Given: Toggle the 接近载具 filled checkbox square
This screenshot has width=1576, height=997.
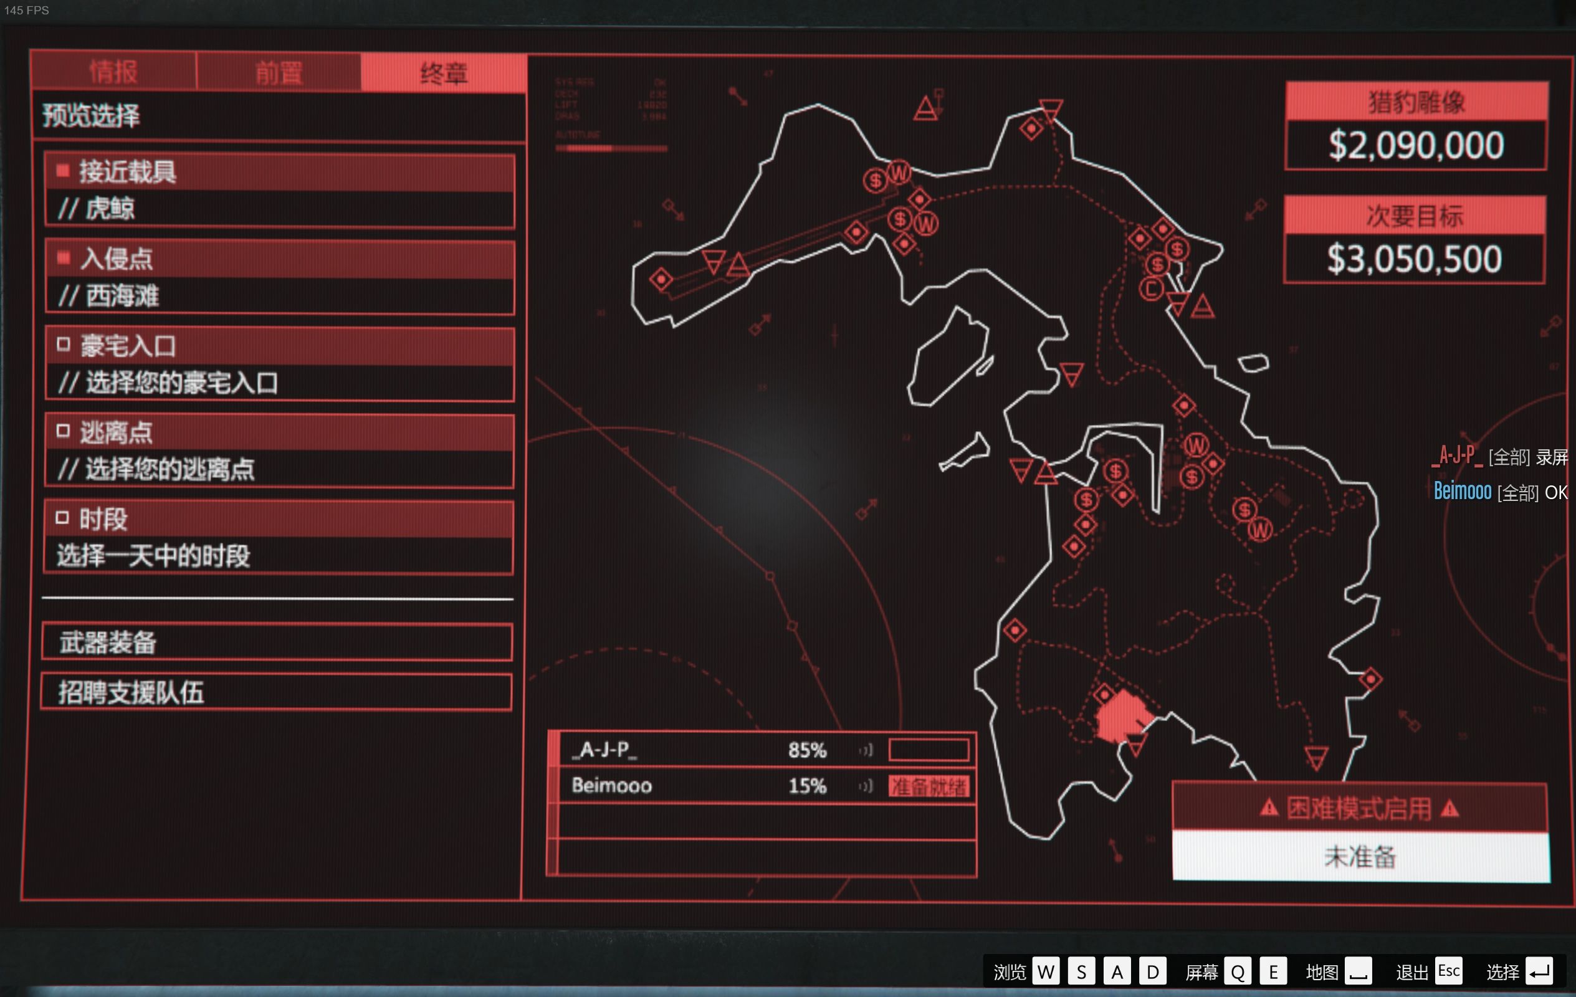Looking at the screenshot, I should click(x=64, y=171).
